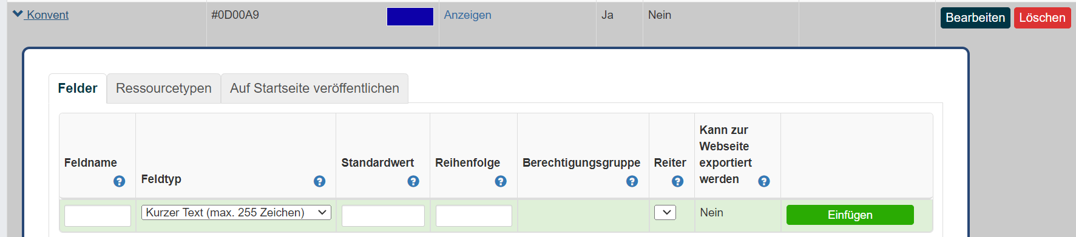
Task: Open the Reiter dropdown in the insert row
Action: 665,212
